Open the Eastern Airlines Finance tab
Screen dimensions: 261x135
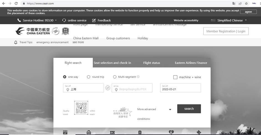point(191,63)
